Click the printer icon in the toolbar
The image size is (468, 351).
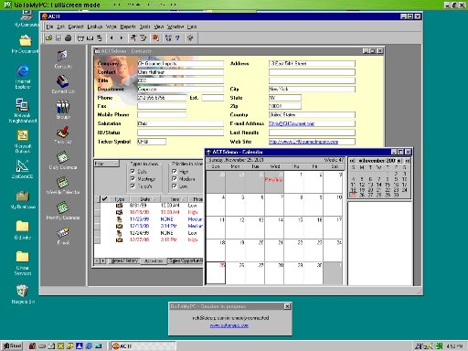point(69,38)
